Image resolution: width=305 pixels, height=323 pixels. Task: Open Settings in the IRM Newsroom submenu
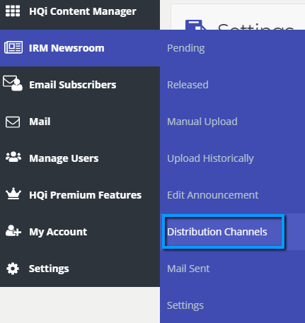pyautogui.click(x=185, y=305)
